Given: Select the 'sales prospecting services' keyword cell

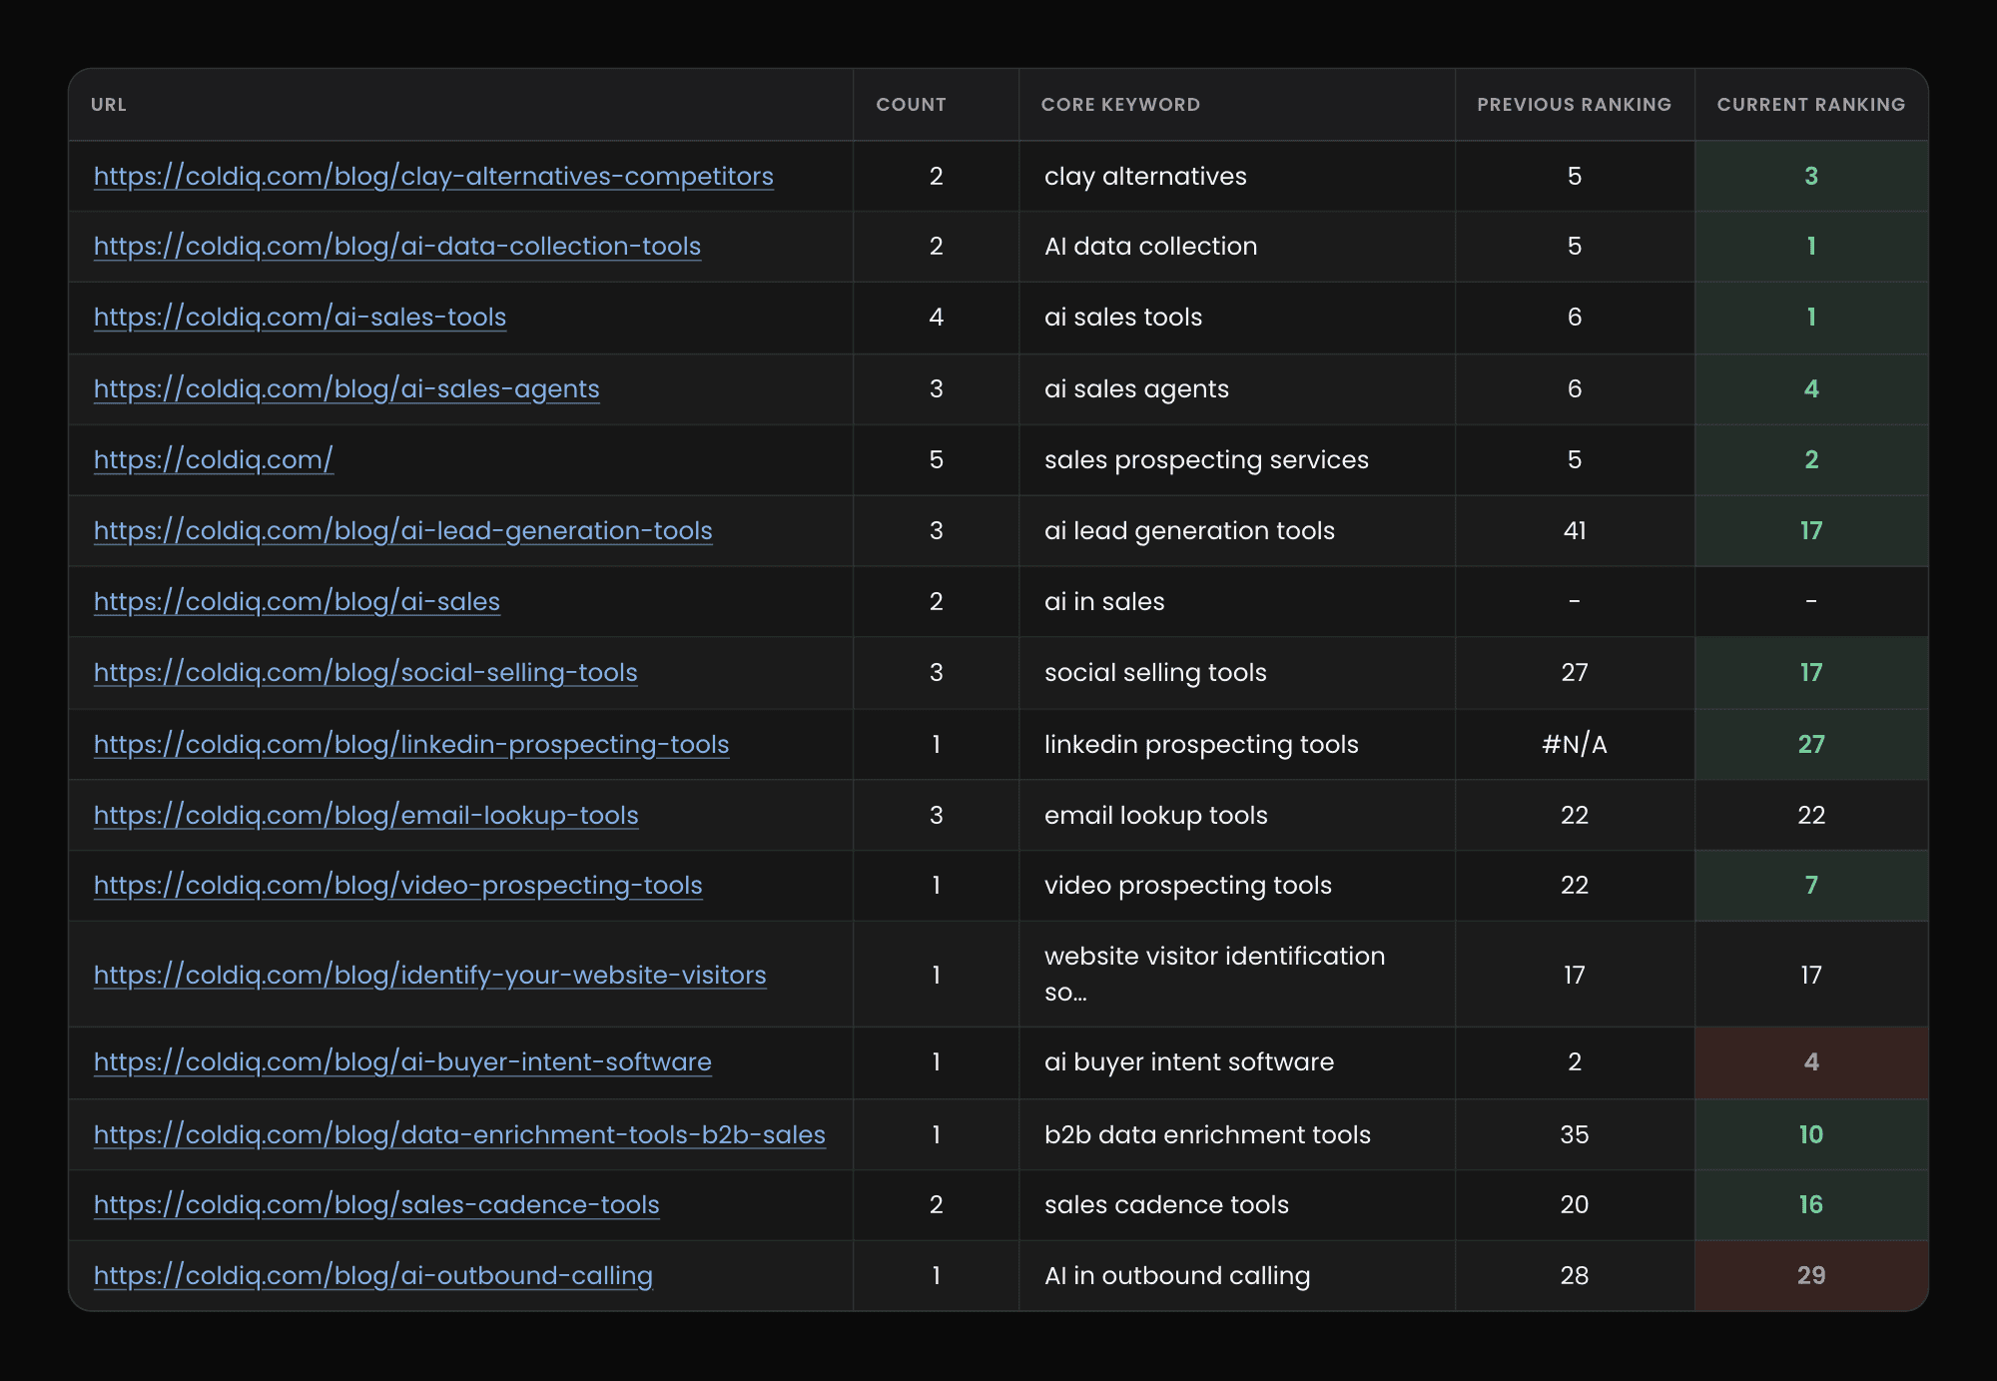Looking at the screenshot, I should (1236, 460).
